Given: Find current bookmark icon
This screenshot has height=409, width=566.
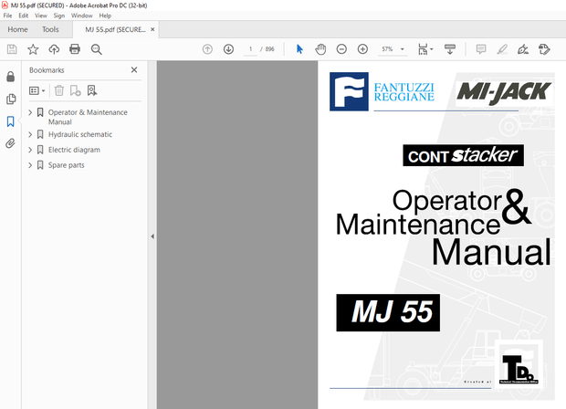Looking at the screenshot, I should (92, 90).
